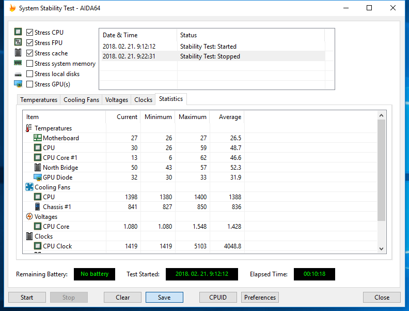
Task: Open the CPUID panel
Action: [x=218, y=298]
